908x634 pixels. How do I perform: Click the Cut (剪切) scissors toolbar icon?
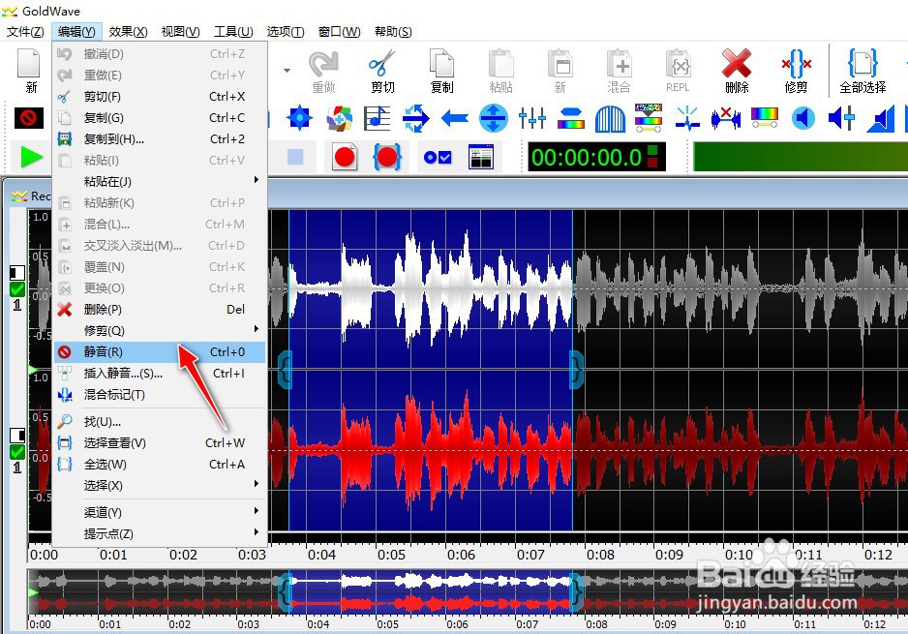point(382,71)
